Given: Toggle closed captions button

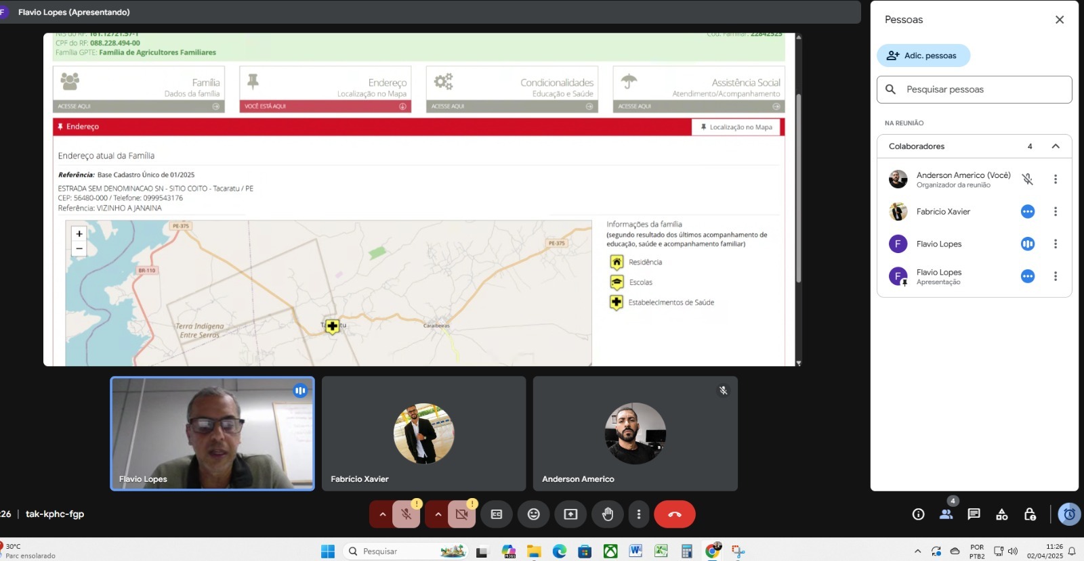Looking at the screenshot, I should [497, 514].
